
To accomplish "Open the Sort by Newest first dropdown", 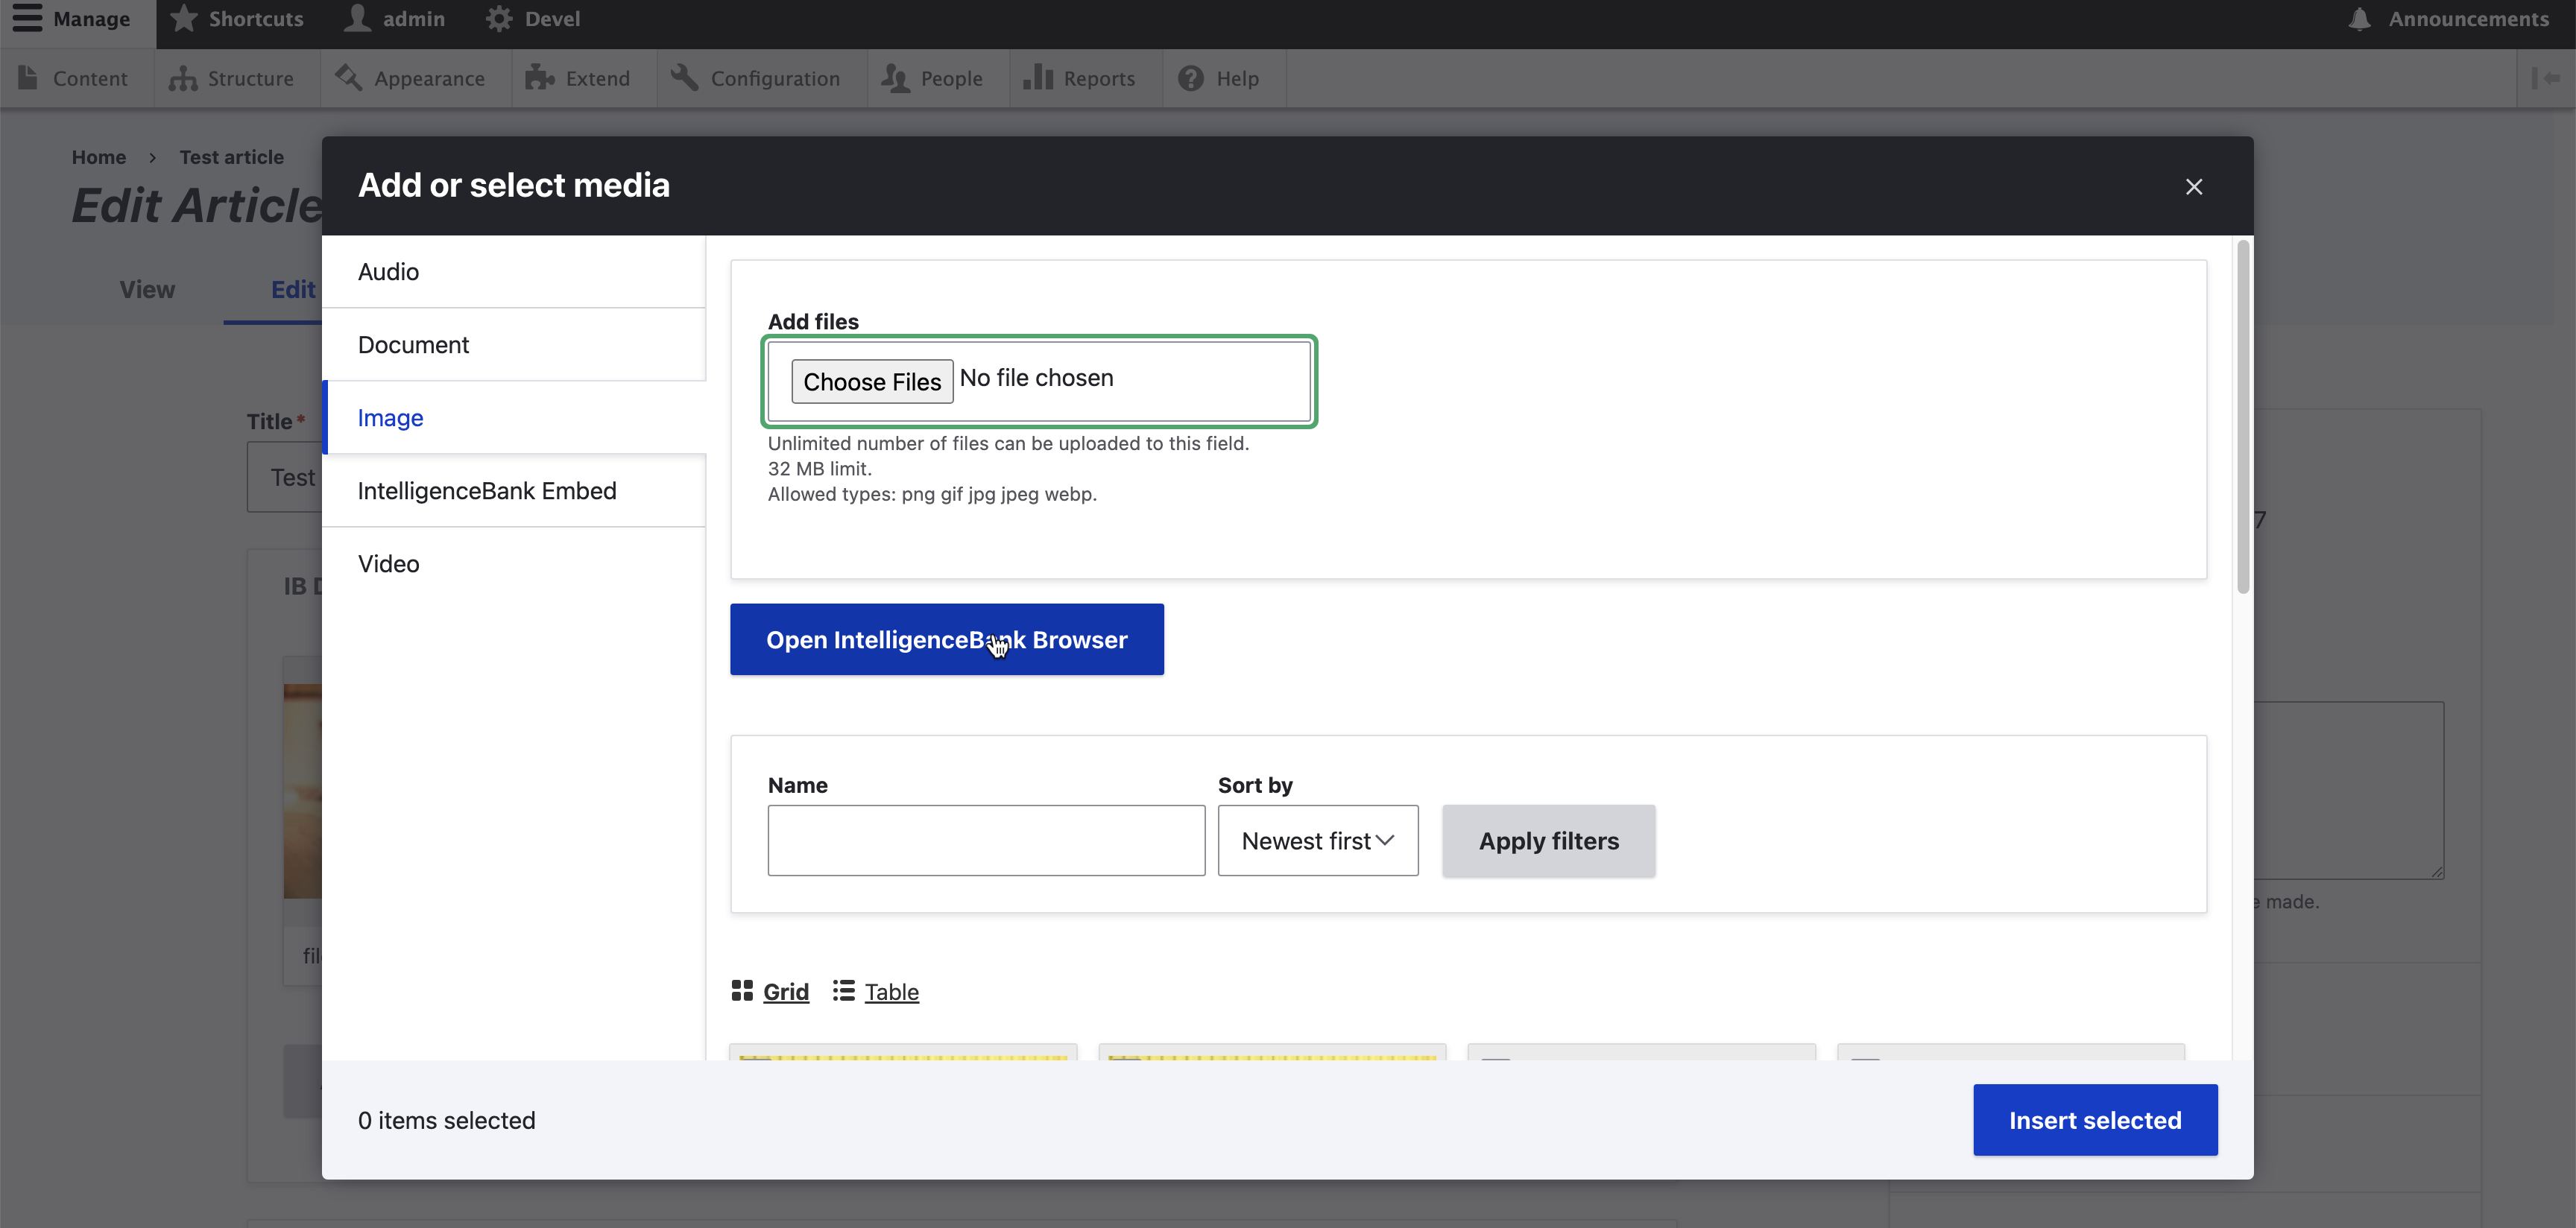I will pos(1317,841).
